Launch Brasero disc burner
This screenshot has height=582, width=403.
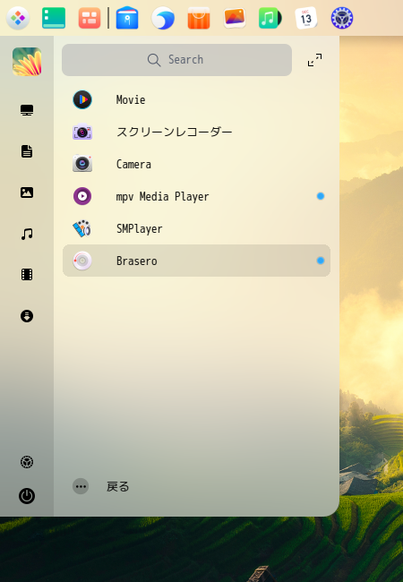pos(196,261)
